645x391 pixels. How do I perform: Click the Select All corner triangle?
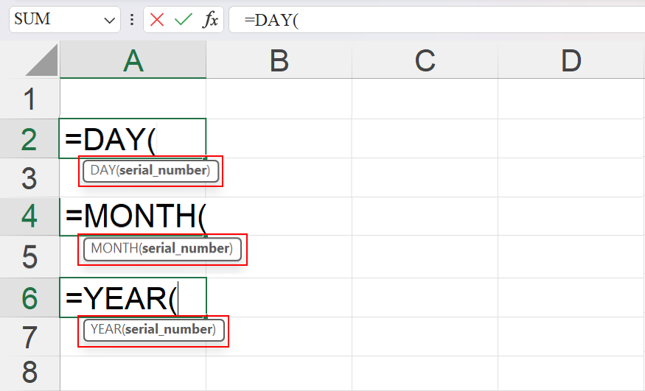(x=43, y=61)
